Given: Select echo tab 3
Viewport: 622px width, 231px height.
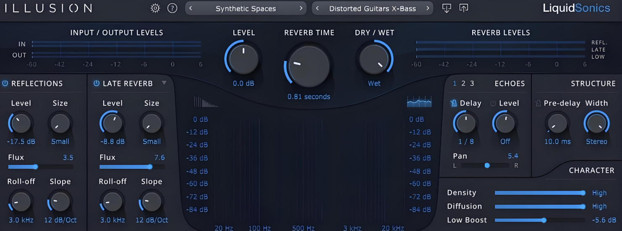Looking at the screenshot, I should tap(472, 83).
